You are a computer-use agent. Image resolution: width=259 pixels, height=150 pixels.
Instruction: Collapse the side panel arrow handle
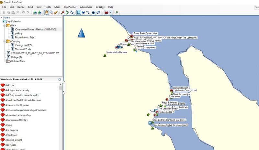pos(64,83)
